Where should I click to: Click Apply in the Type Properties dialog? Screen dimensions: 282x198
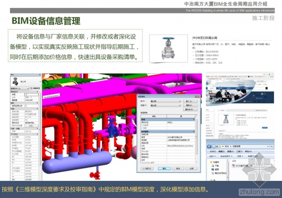click(191, 168)
